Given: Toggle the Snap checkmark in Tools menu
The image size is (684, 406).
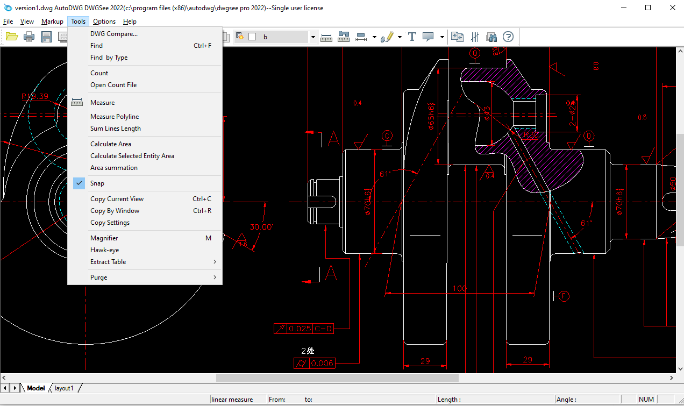Looking at the screenshot, I should pos(79,183).
